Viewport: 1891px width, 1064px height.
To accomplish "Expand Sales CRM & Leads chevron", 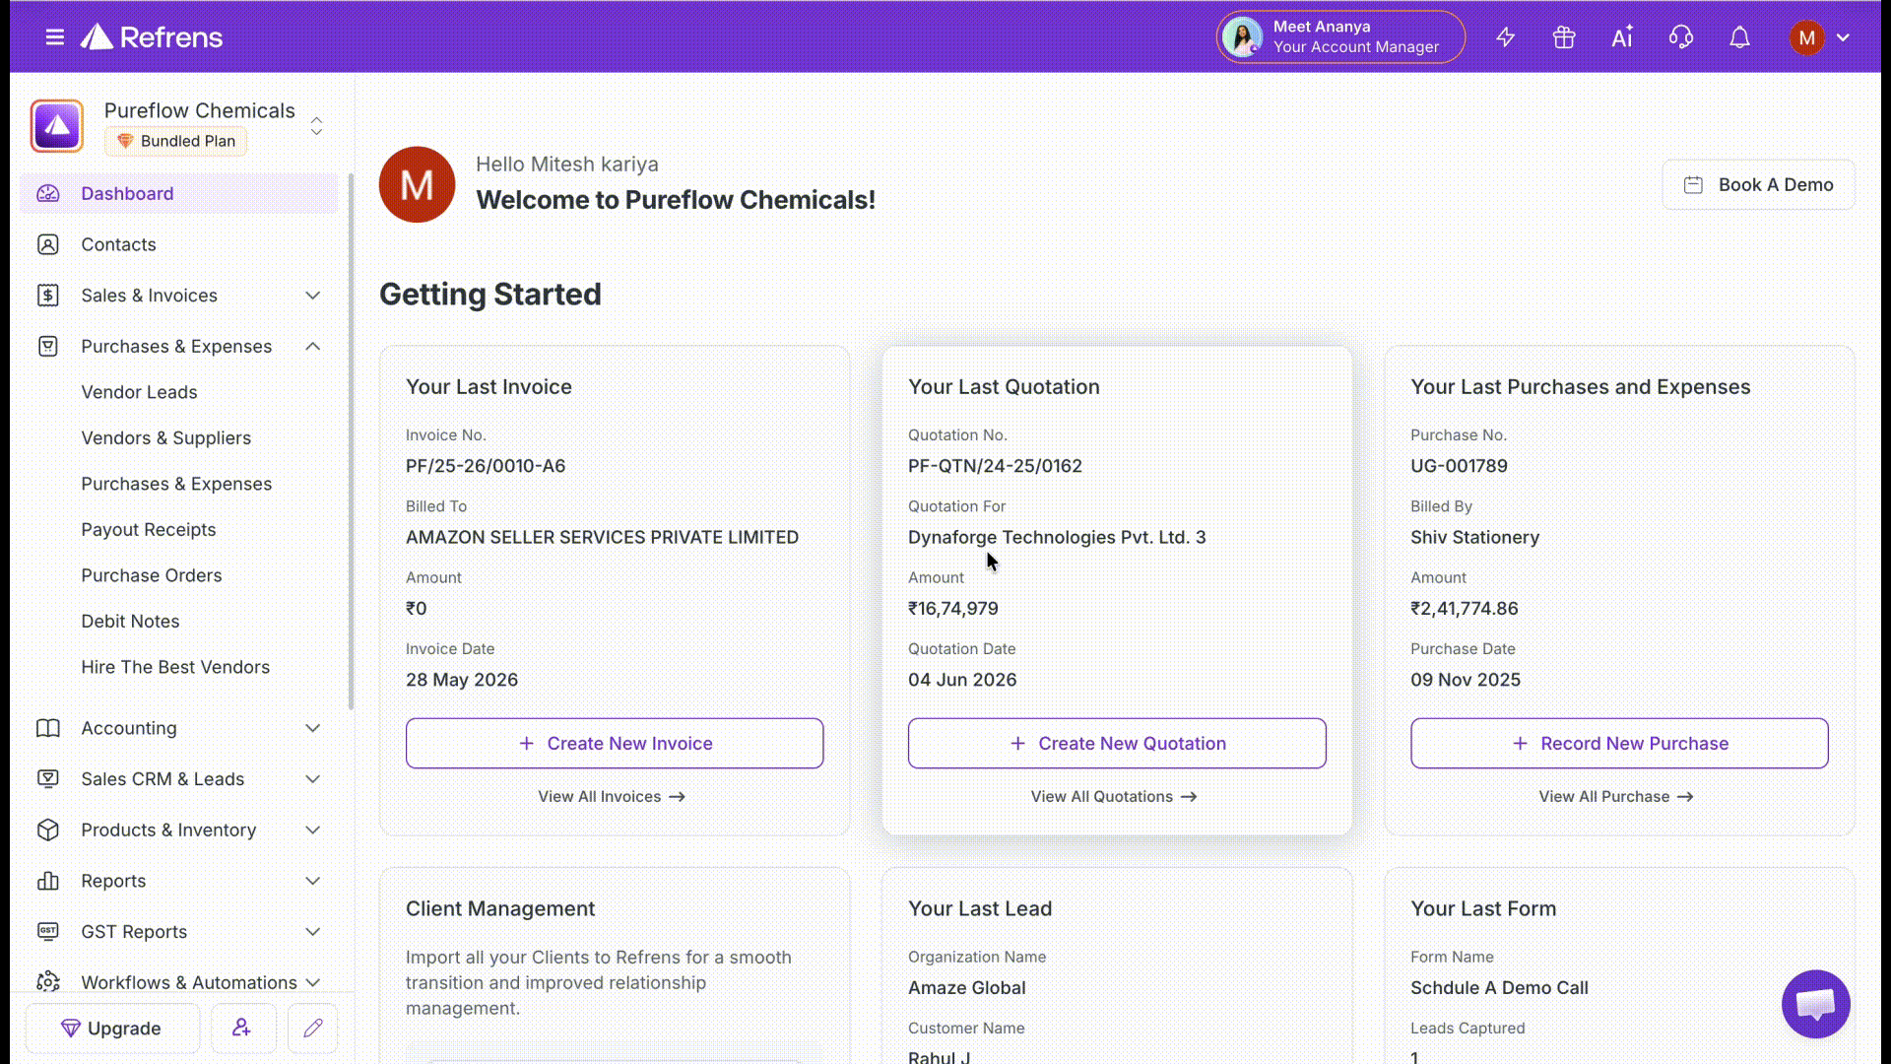I will point(313,778).
